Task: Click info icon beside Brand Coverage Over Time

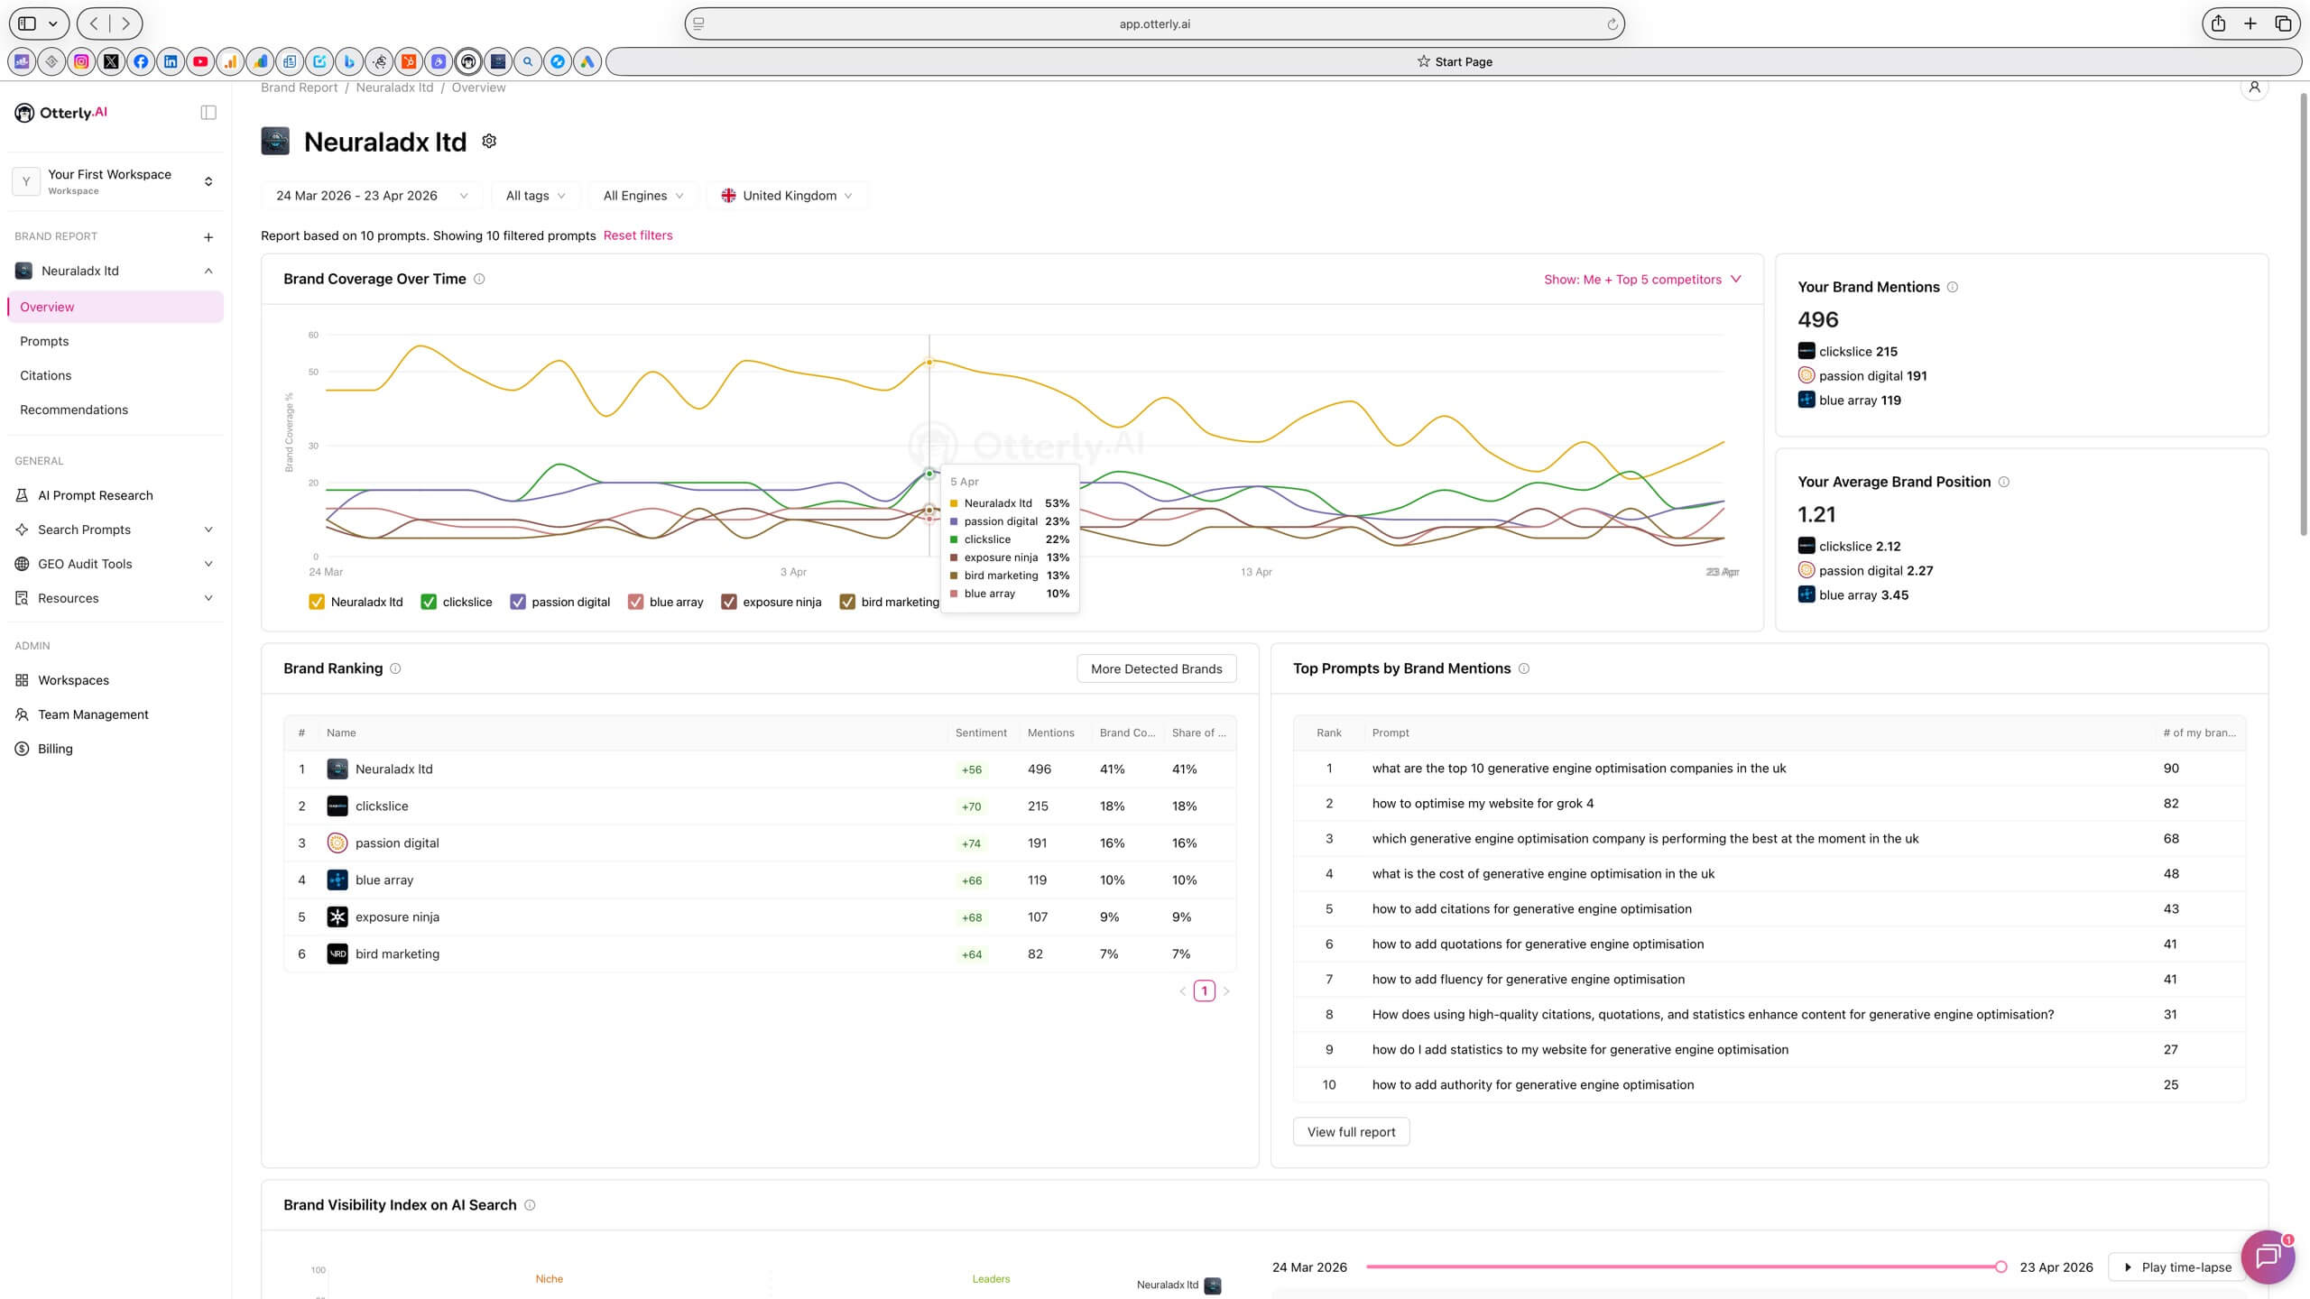Action: 479,279
